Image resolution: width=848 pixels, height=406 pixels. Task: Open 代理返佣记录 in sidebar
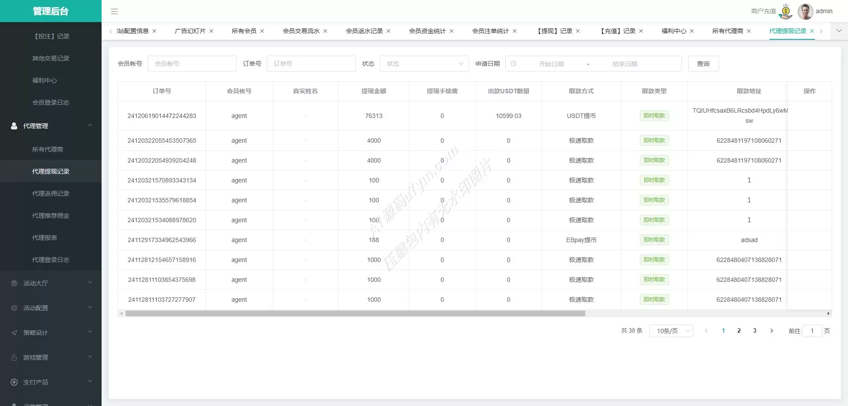[x=51, y=194]
